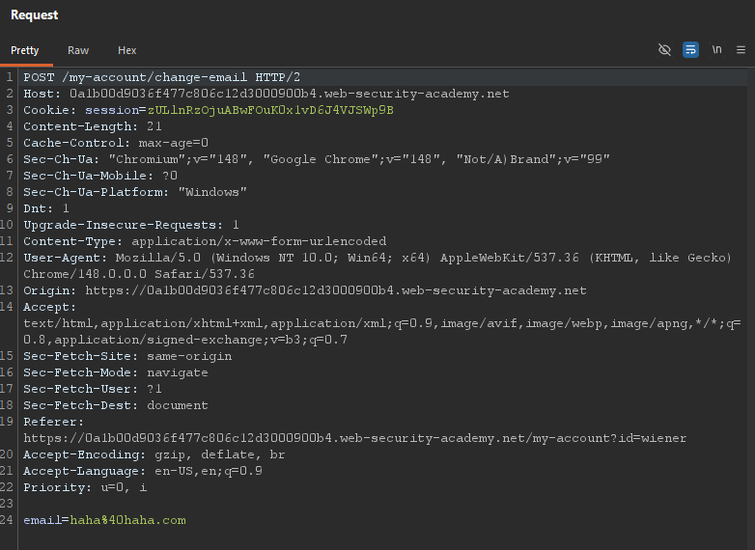Click line number 12 in the gutter
This screenshot has width=755, height=550.
point(7,257)
